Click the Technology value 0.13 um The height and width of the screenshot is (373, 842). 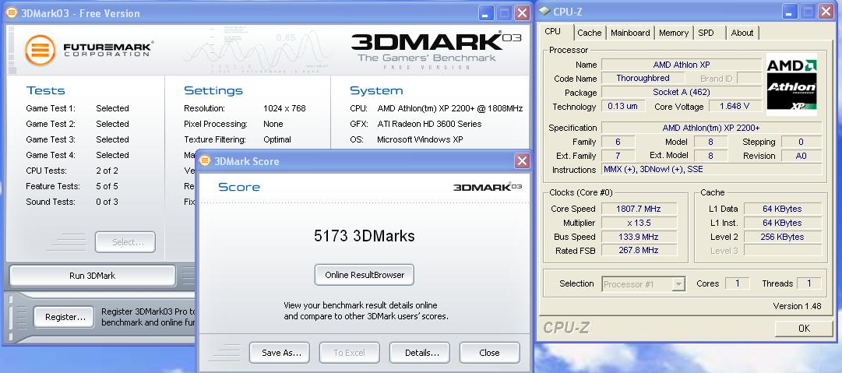[622, 106]
